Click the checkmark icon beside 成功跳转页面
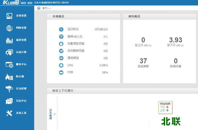The height and width of the screenshot is (130, 198). pos(61,51)
